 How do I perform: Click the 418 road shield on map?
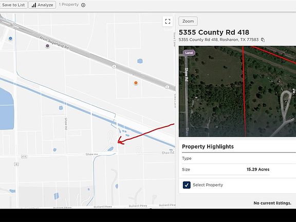click(x=24, y=157)
